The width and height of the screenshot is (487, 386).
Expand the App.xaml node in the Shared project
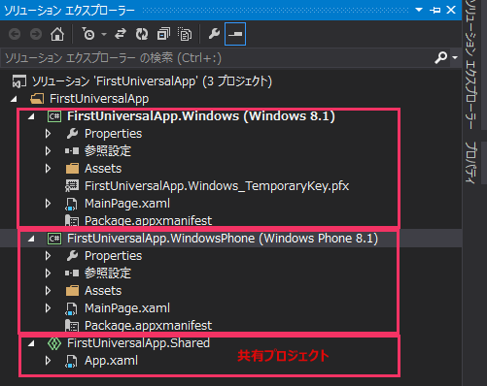point(48,361)
